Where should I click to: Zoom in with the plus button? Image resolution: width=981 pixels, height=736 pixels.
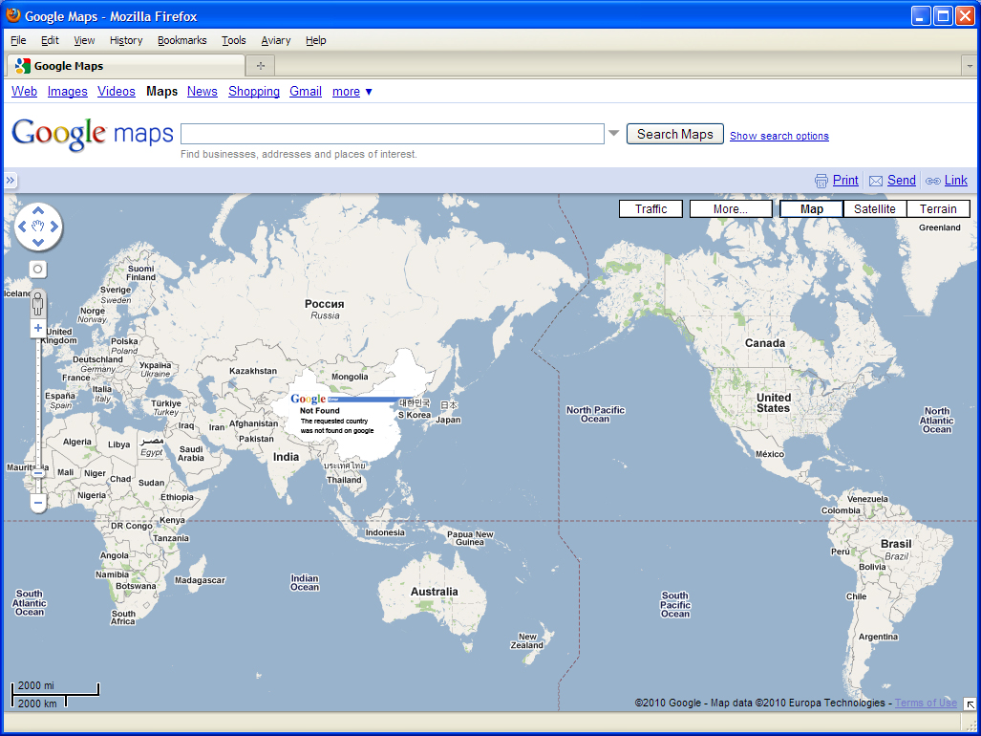(x=38, y=328)
